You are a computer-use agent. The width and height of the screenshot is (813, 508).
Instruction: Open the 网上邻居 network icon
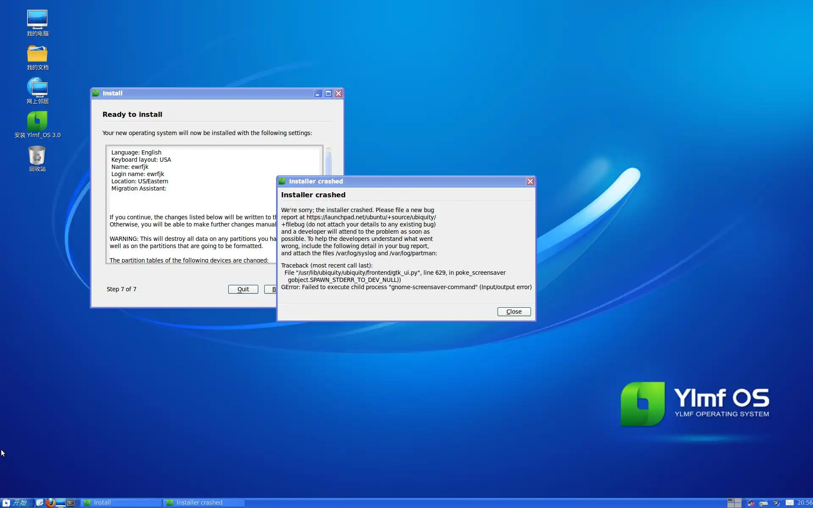(x=37, y=88)
